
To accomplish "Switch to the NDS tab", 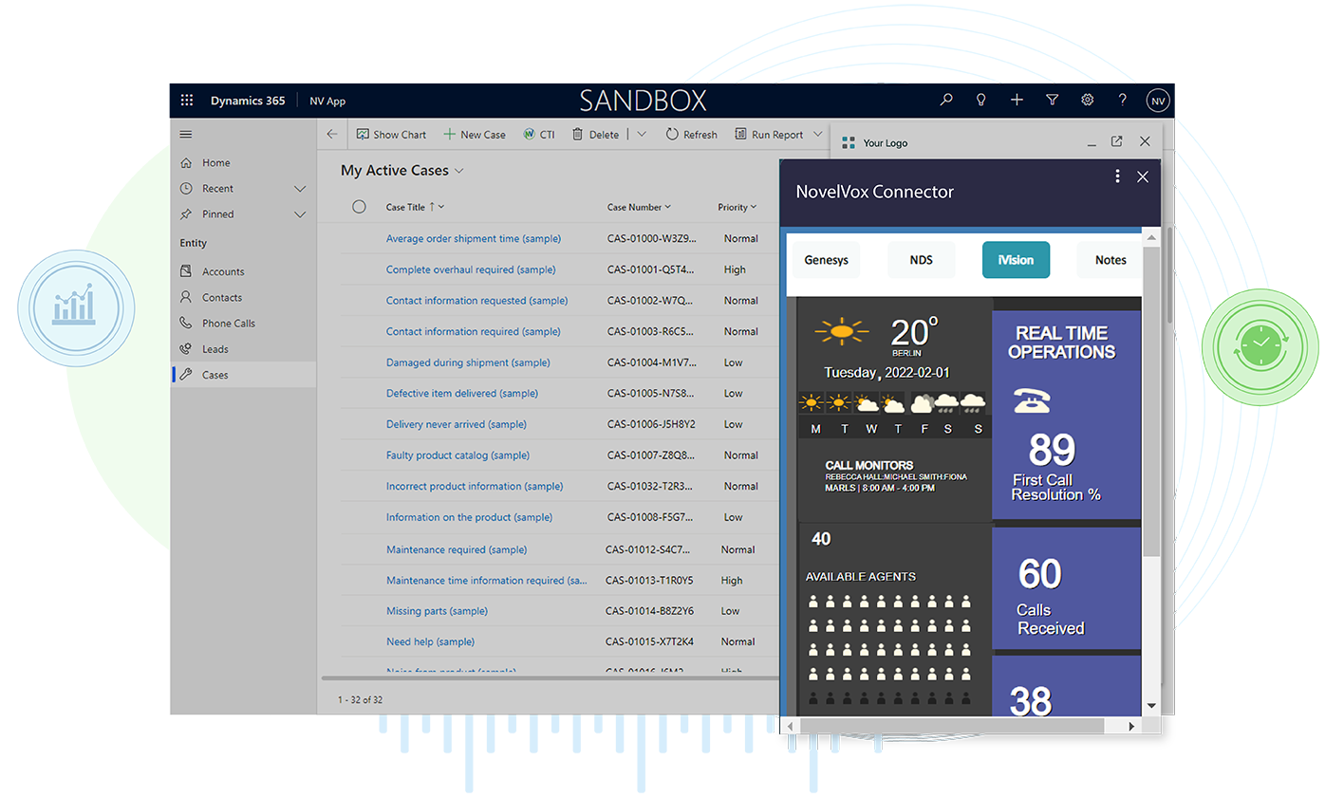I will click(x=921, y=260).
